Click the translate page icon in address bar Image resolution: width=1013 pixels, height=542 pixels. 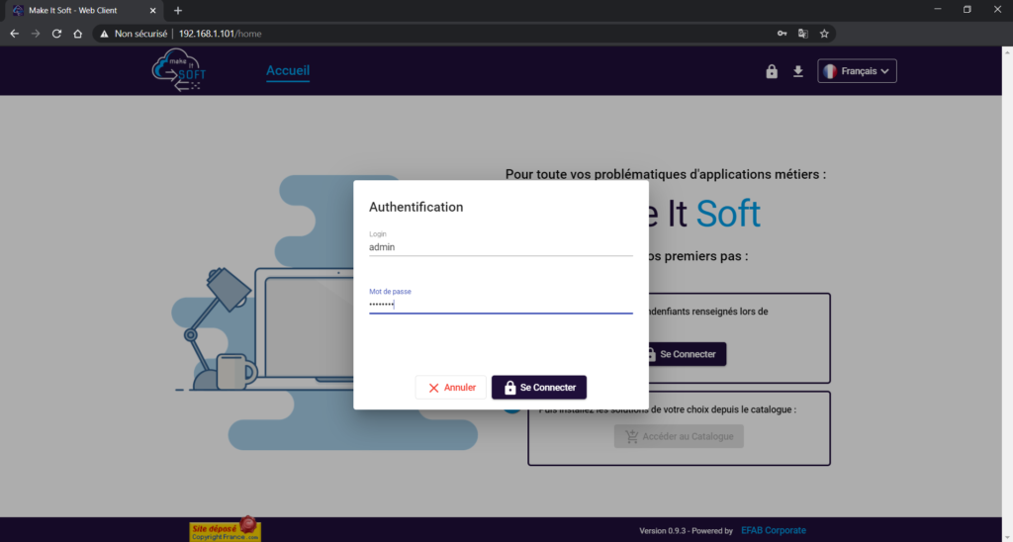point(803,34)
